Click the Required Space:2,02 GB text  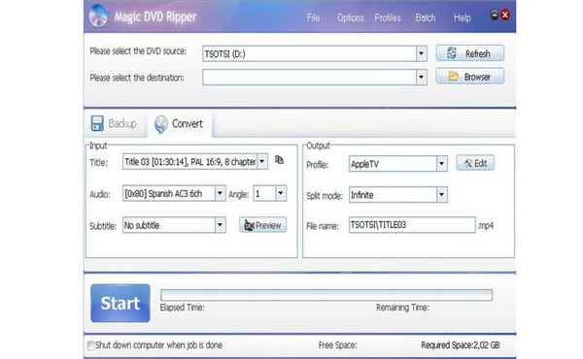tap(460, 345)
